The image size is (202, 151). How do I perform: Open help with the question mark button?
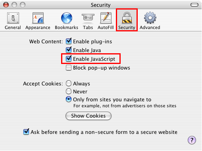click(x=192, y=140)
